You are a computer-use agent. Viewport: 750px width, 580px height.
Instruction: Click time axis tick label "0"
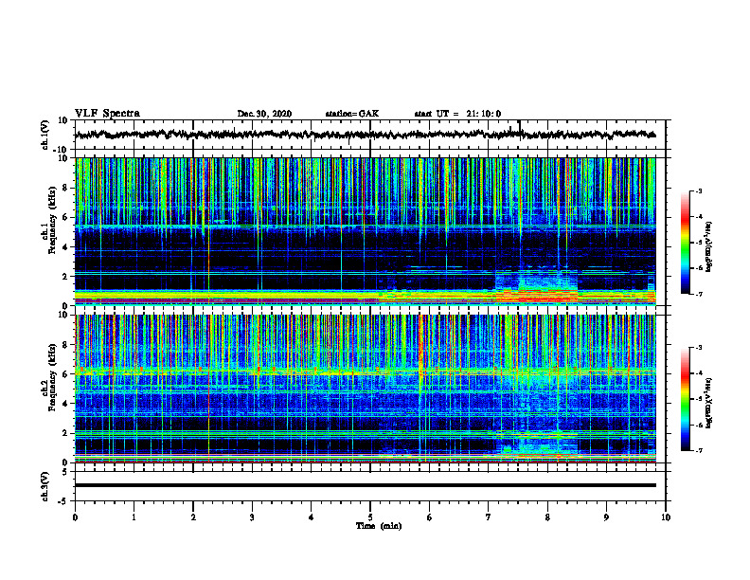75,517
